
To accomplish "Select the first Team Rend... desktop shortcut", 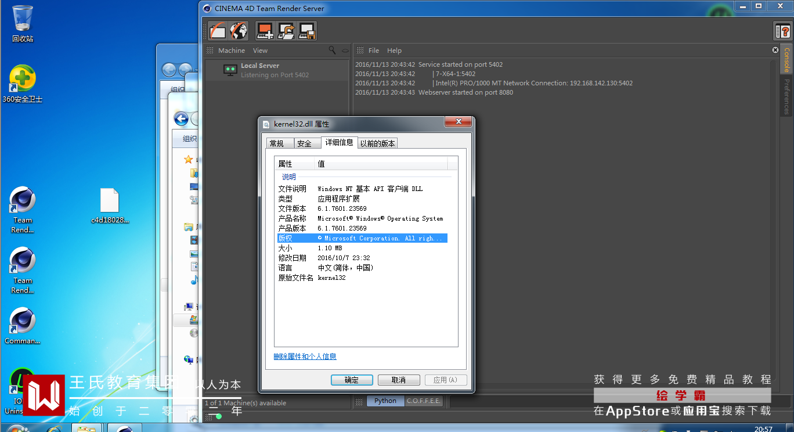I will pos(23,210).
